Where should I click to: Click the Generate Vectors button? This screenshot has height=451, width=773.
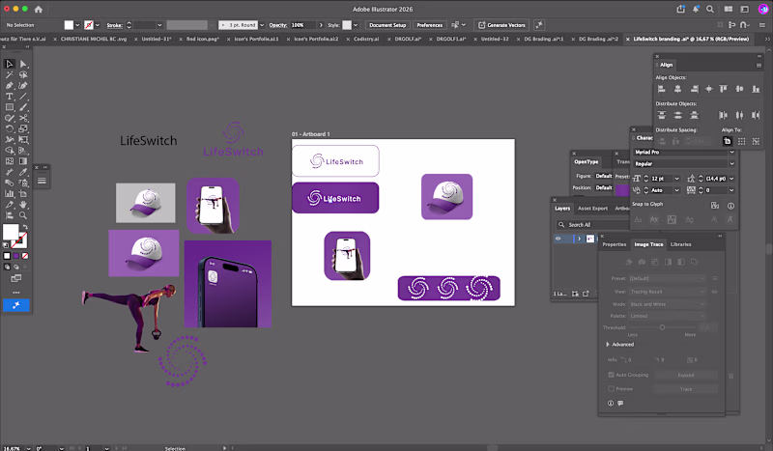coord(501,25)
